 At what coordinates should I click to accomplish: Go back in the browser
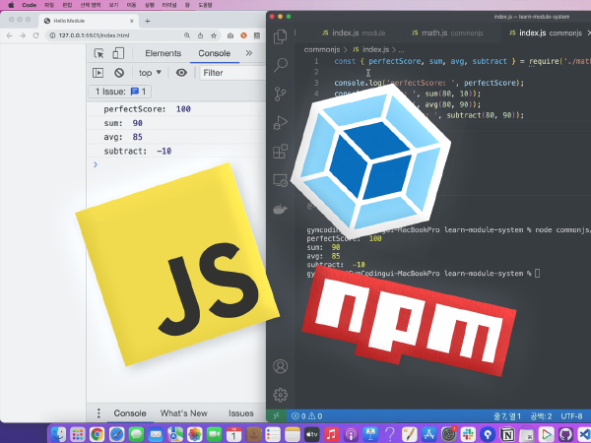tap(10, 35)
